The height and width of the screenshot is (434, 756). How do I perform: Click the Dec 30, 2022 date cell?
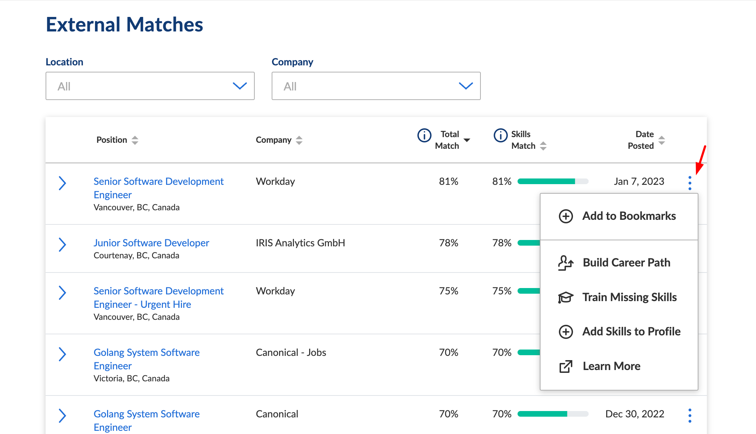click(634, 414)
